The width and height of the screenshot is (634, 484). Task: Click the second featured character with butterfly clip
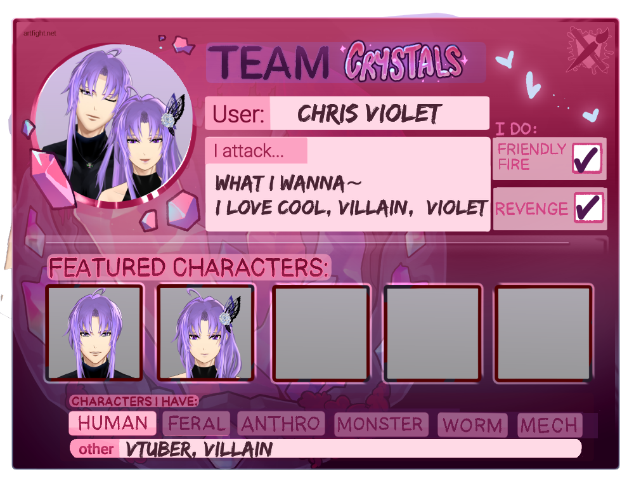205,333
